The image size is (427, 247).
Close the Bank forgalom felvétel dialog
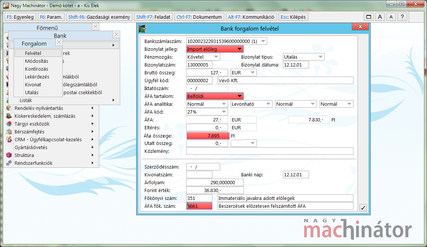(x=360, y=27)
